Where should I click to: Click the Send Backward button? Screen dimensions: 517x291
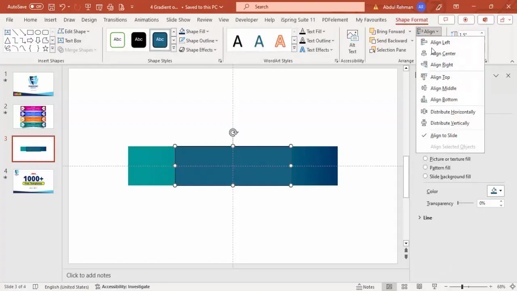coord(389,40)
